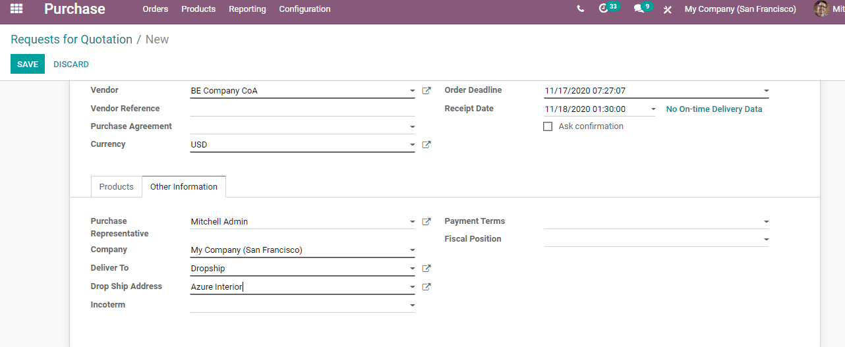
Task: Click the user avatar picture
Action: point(821,9)
